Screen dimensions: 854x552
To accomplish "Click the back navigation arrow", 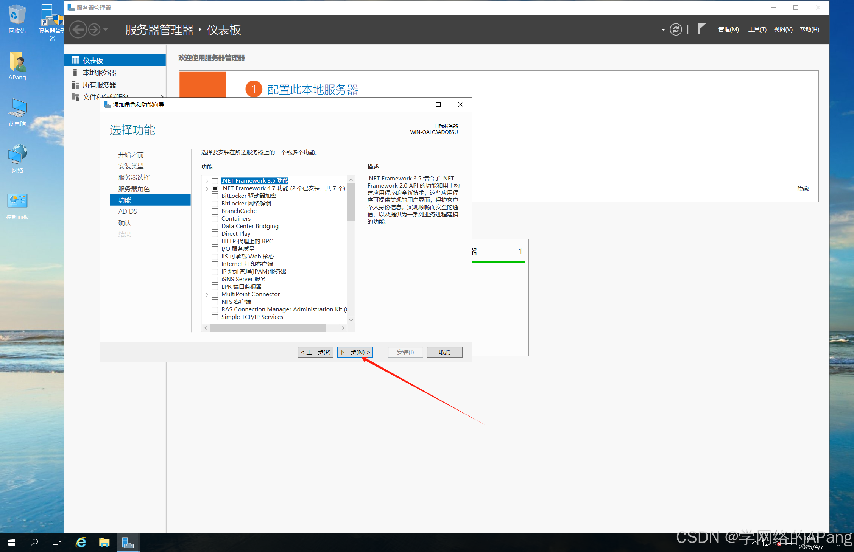I will tap(79, 30).
